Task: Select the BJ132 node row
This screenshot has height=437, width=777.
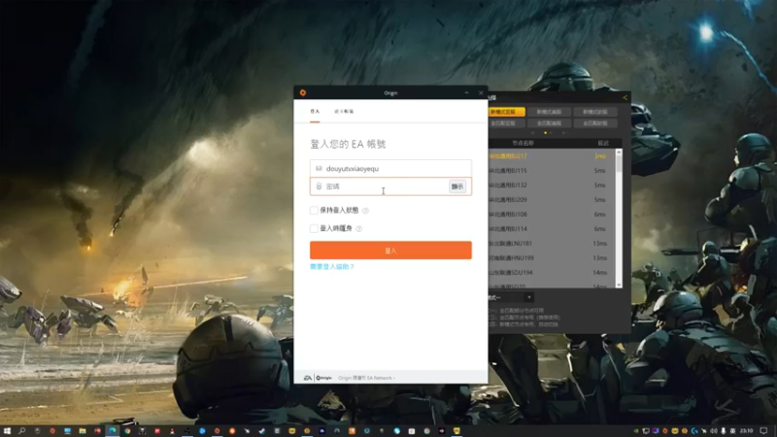Action: (x=552, y=185)
